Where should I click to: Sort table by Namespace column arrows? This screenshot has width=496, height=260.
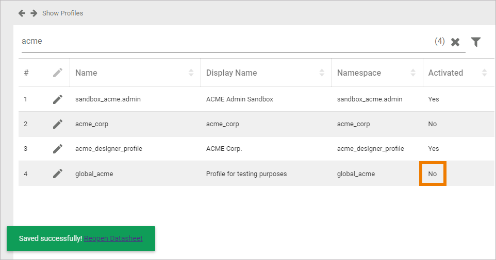tap(413, 73)
